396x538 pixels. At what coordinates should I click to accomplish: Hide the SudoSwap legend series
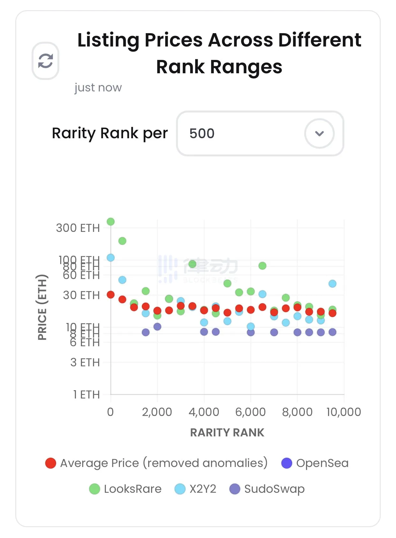coord(267,489)
